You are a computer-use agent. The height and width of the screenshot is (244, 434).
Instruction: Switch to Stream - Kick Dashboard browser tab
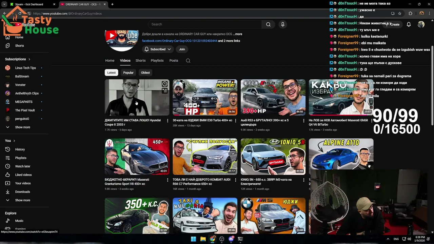pyautogui.click(x=32, y=4)
